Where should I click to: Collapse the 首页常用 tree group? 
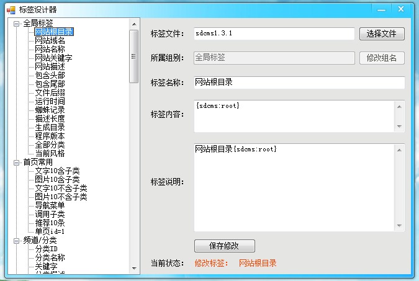point(17,163)
